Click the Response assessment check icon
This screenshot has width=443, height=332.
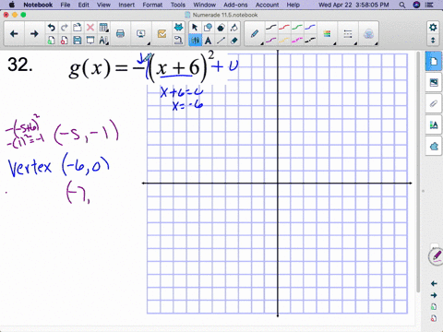pos(162,34)
